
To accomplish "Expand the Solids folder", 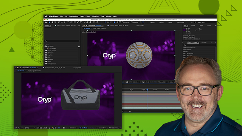I will pyautogui.click(x=44, y=62).
